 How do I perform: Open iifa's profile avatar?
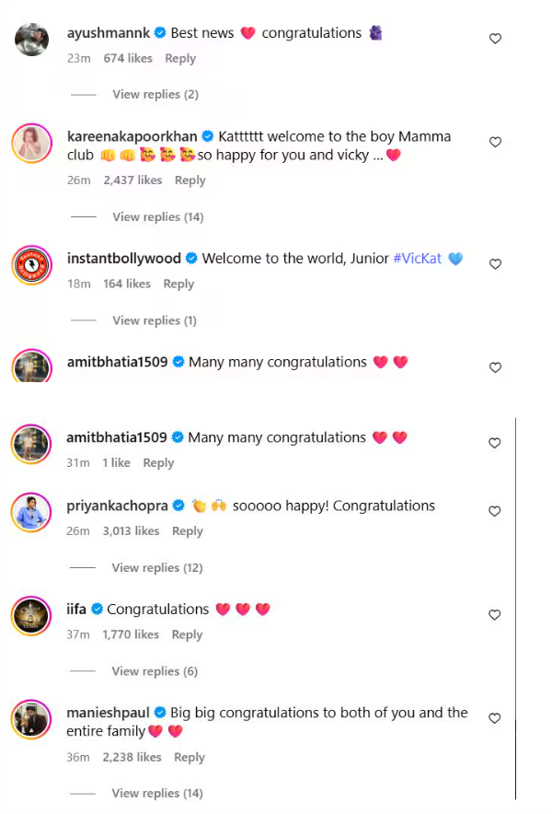tap(31, 616)
